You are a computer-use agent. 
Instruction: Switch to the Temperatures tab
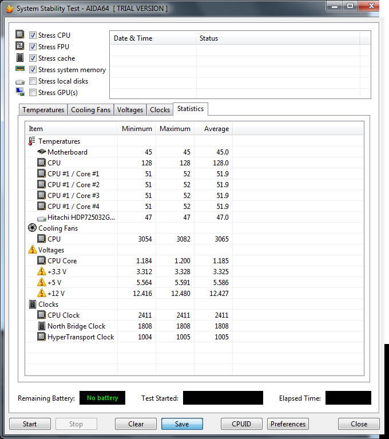(43, 110)
